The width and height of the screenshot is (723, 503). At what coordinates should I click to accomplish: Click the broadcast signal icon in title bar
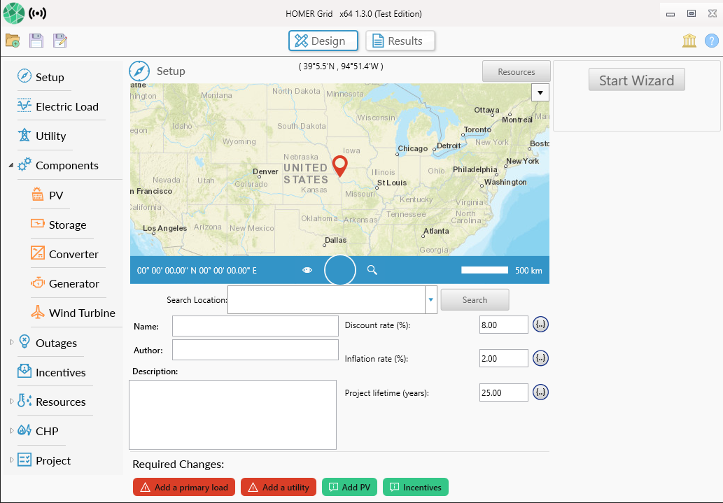point(37,13)
